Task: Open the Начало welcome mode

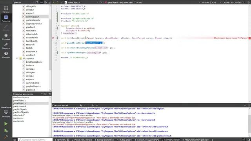Action: [6, 9]
